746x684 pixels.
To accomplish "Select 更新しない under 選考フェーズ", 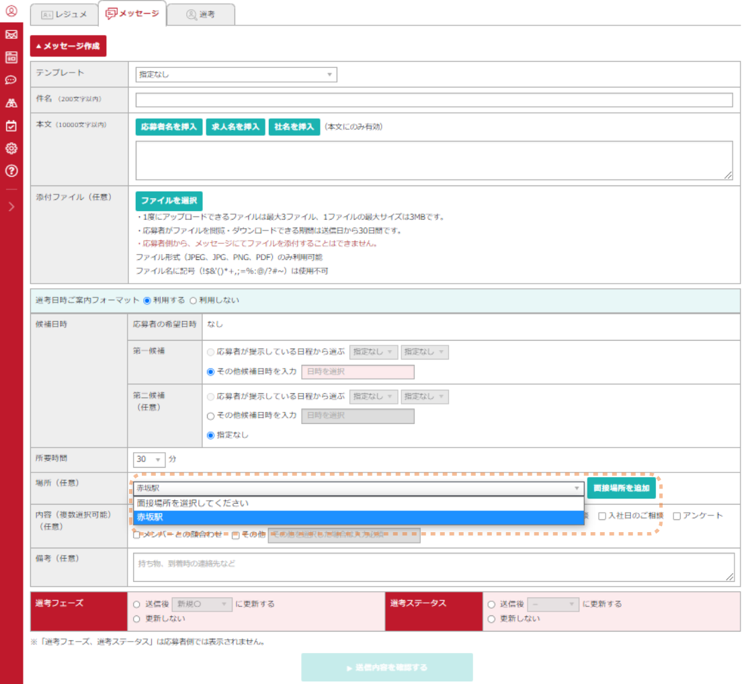I will [137, 618].
